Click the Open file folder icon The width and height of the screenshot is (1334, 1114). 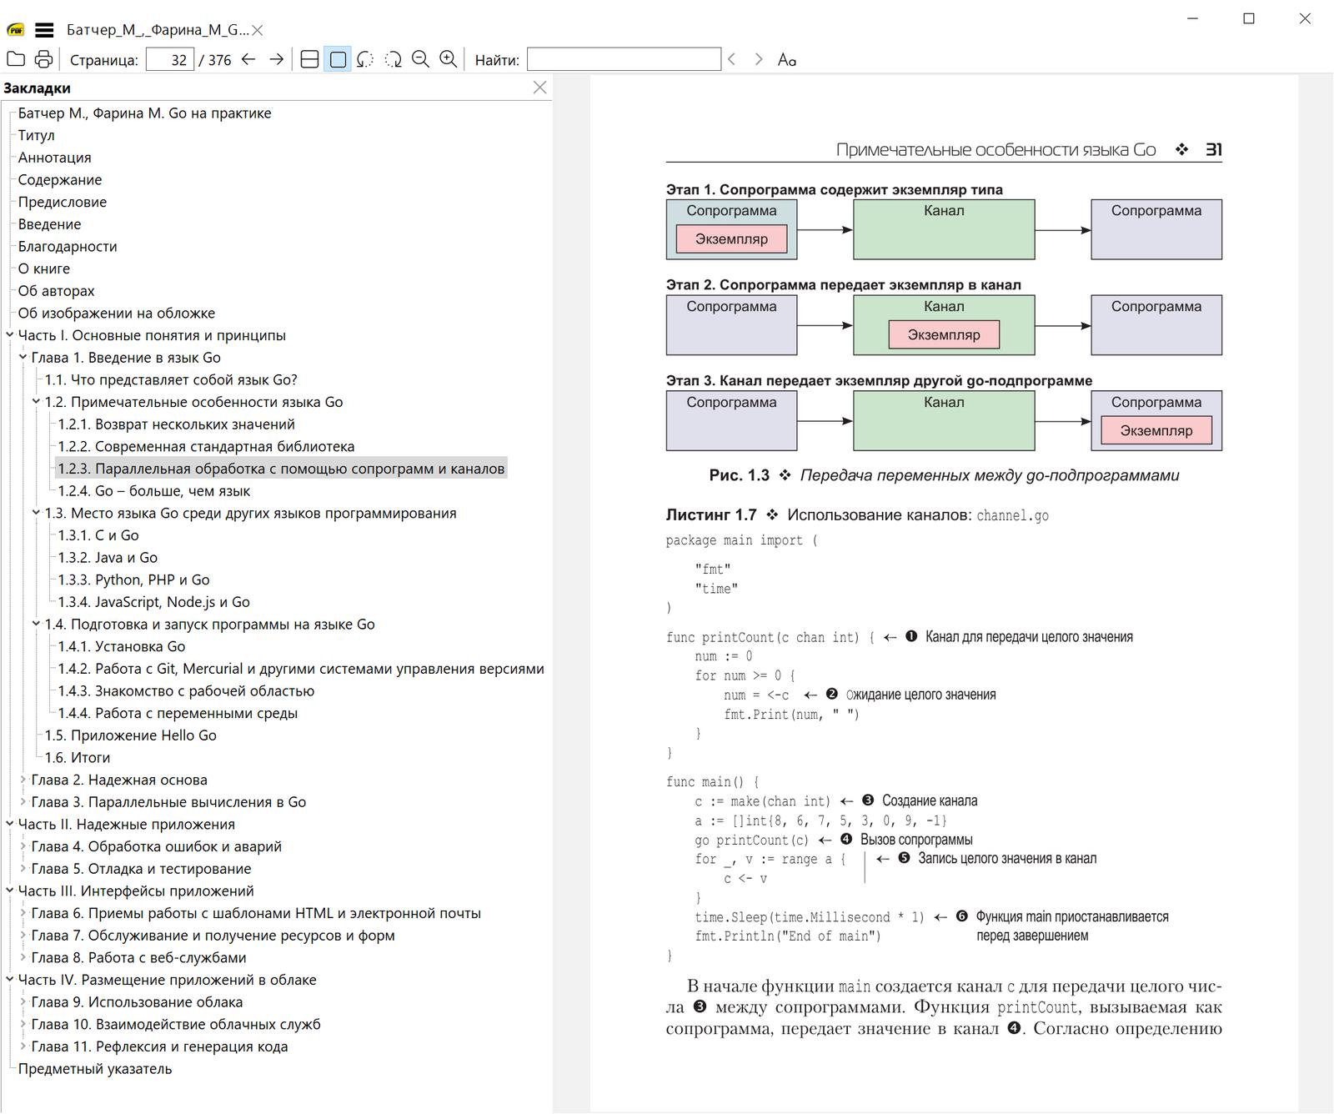[x=16, y=59]
